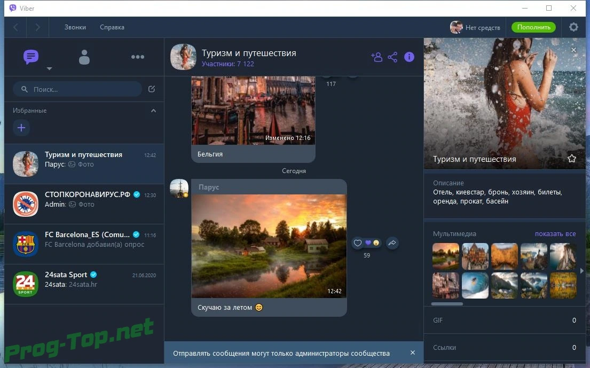
Task: Advance multimedia thumbnails with right arrow
Action: click(581, 271)
